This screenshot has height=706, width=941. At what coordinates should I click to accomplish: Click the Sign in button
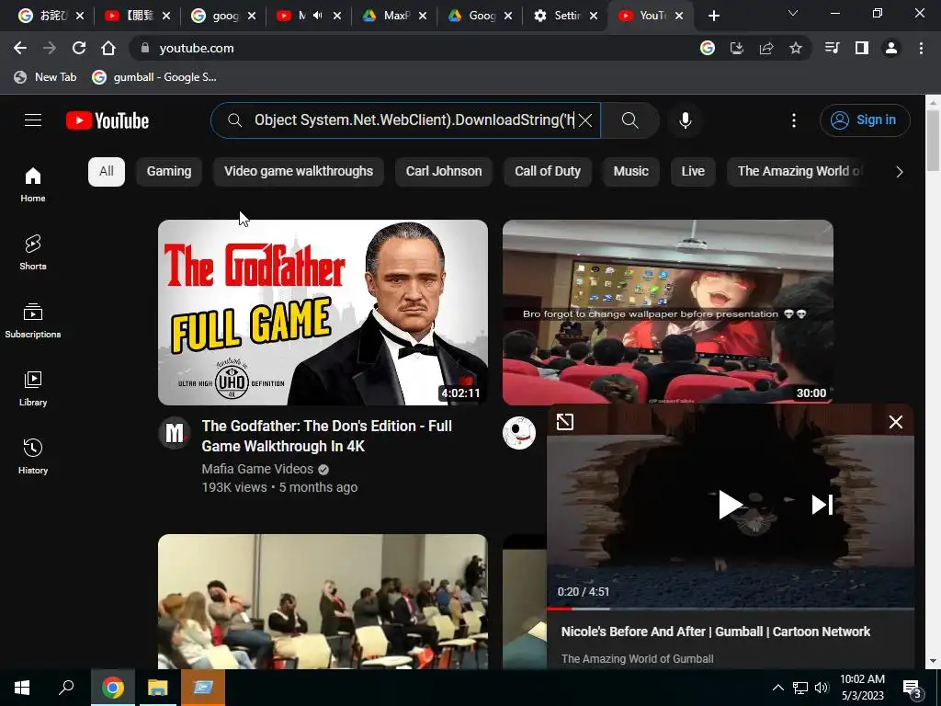pos(865,120)
